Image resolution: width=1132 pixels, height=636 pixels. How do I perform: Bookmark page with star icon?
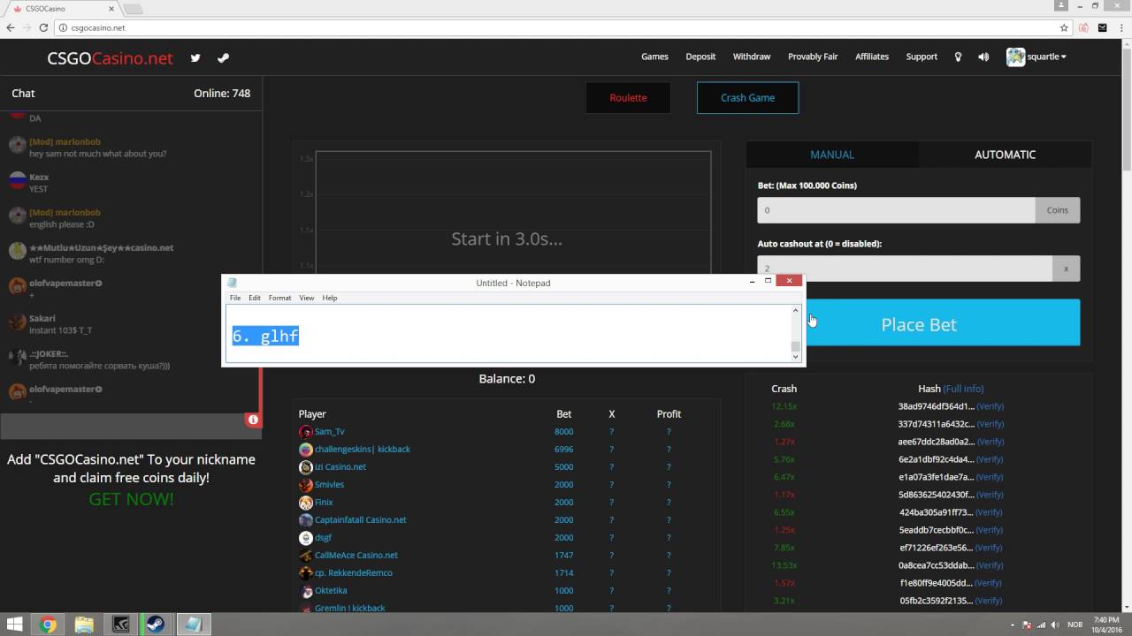[1064, 27]
